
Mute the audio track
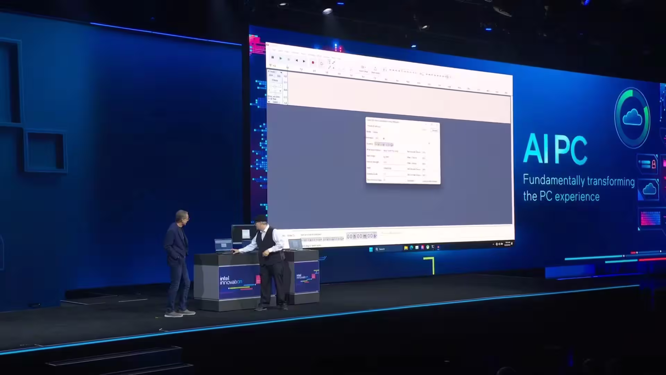271,75
